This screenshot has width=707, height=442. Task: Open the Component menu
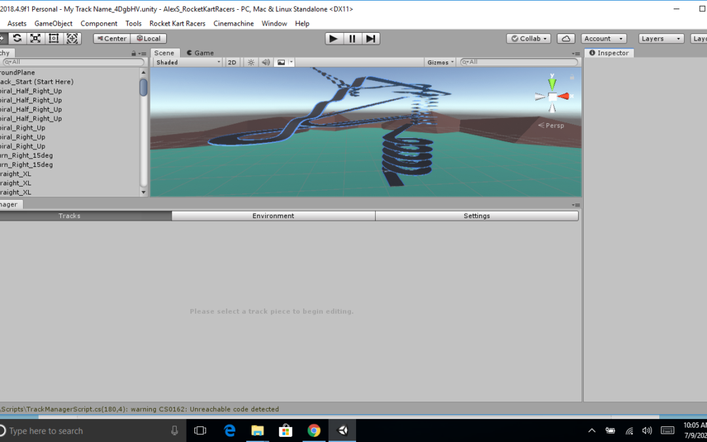[99, 24]
